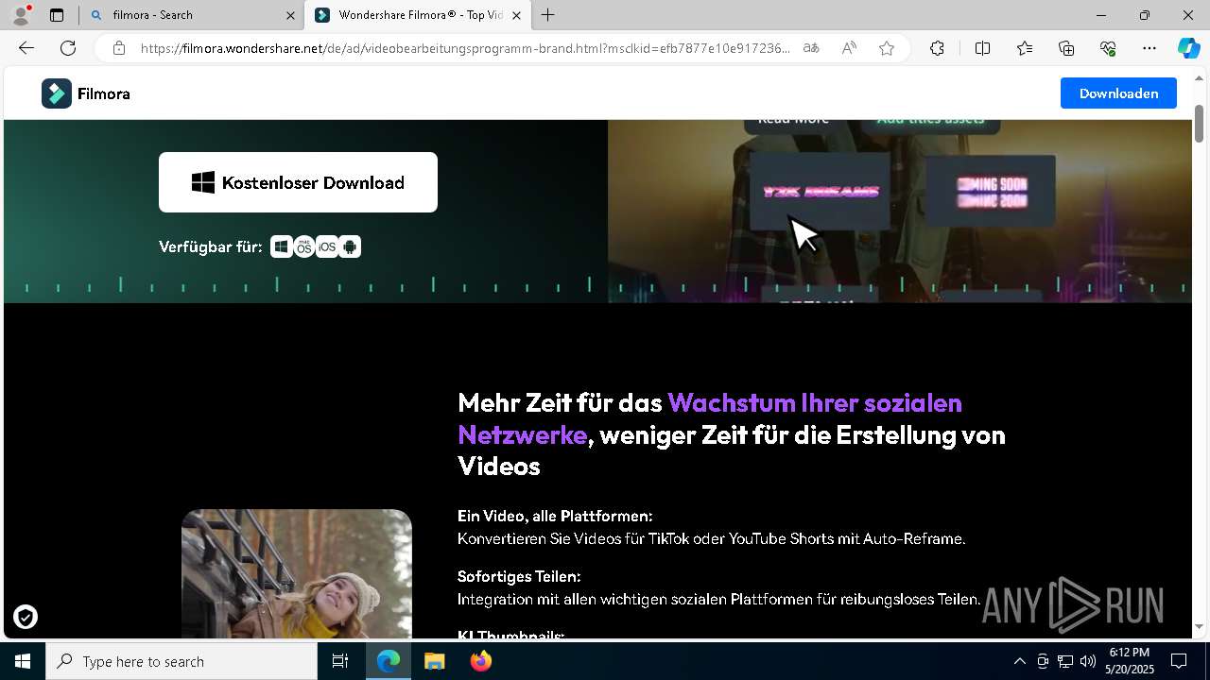
Task: Open tab actions menu icon
Action: pos(57,15)
